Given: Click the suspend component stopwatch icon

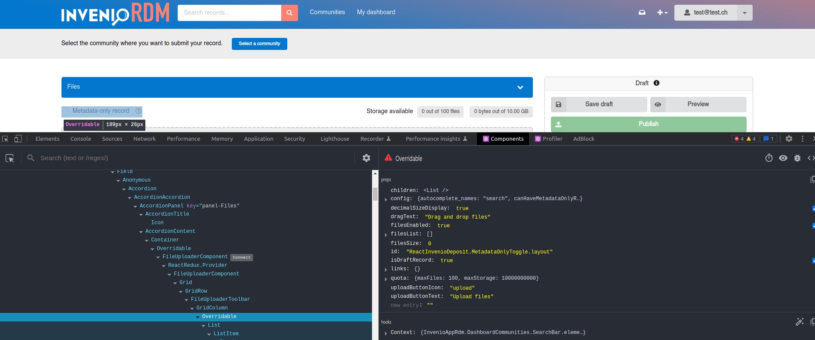Looking at the screenshot, I should click(769, 158).
